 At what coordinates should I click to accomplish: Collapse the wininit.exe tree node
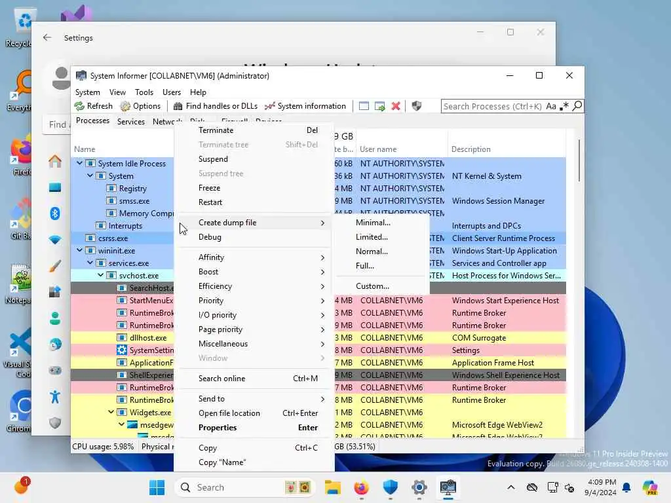click(79, 250)
